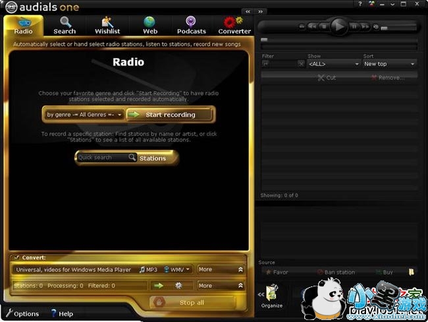
Task: Open the by genre All Genres dropdown
Action: click(84, 115)
